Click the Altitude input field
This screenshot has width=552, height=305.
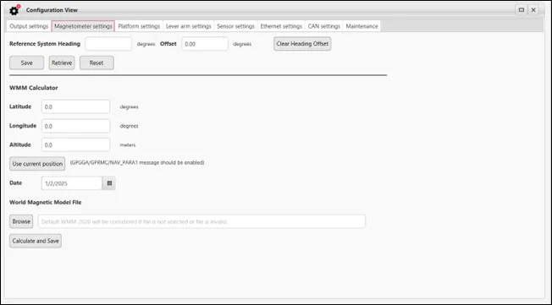(x=75, y=144)
